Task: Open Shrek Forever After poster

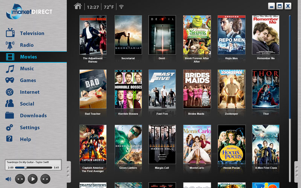Action: [197, 35]
